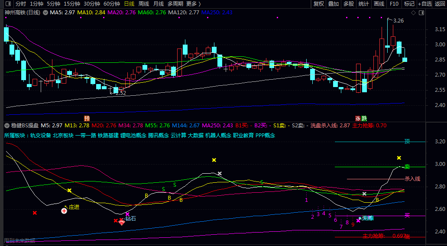This screenshot has height=246, width=447.
Task: Open the 画线 drawing tools
Action: click(x=379, y=4)
